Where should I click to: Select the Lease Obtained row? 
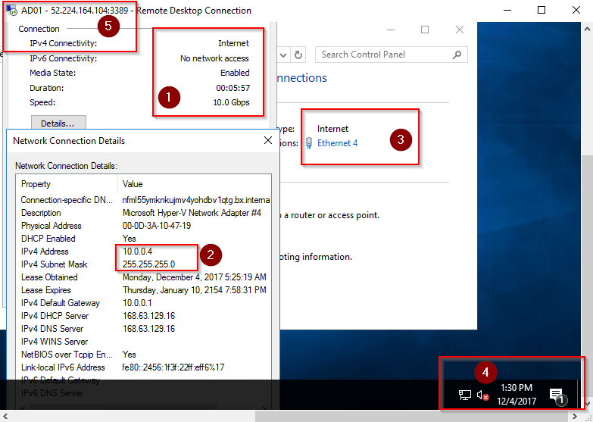144,277
